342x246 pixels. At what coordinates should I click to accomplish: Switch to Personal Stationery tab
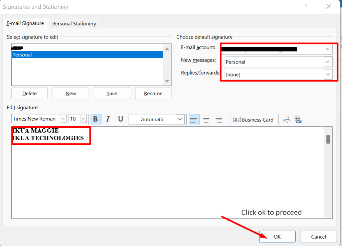74,23
